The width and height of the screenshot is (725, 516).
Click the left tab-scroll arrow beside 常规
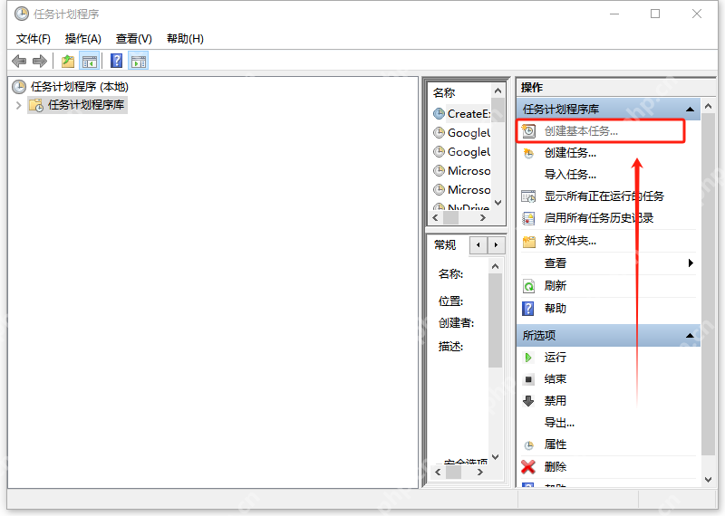(x=478, y=244)
